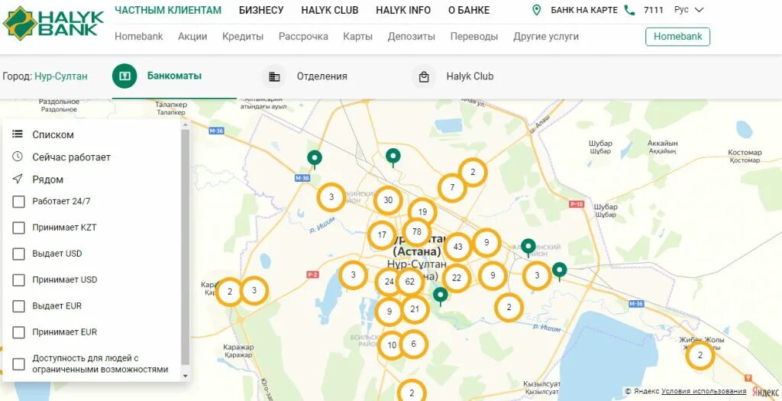782x401 pixels.
Task: Open the map cluster with 78 ATMs
Action: [x=417, y=232]
